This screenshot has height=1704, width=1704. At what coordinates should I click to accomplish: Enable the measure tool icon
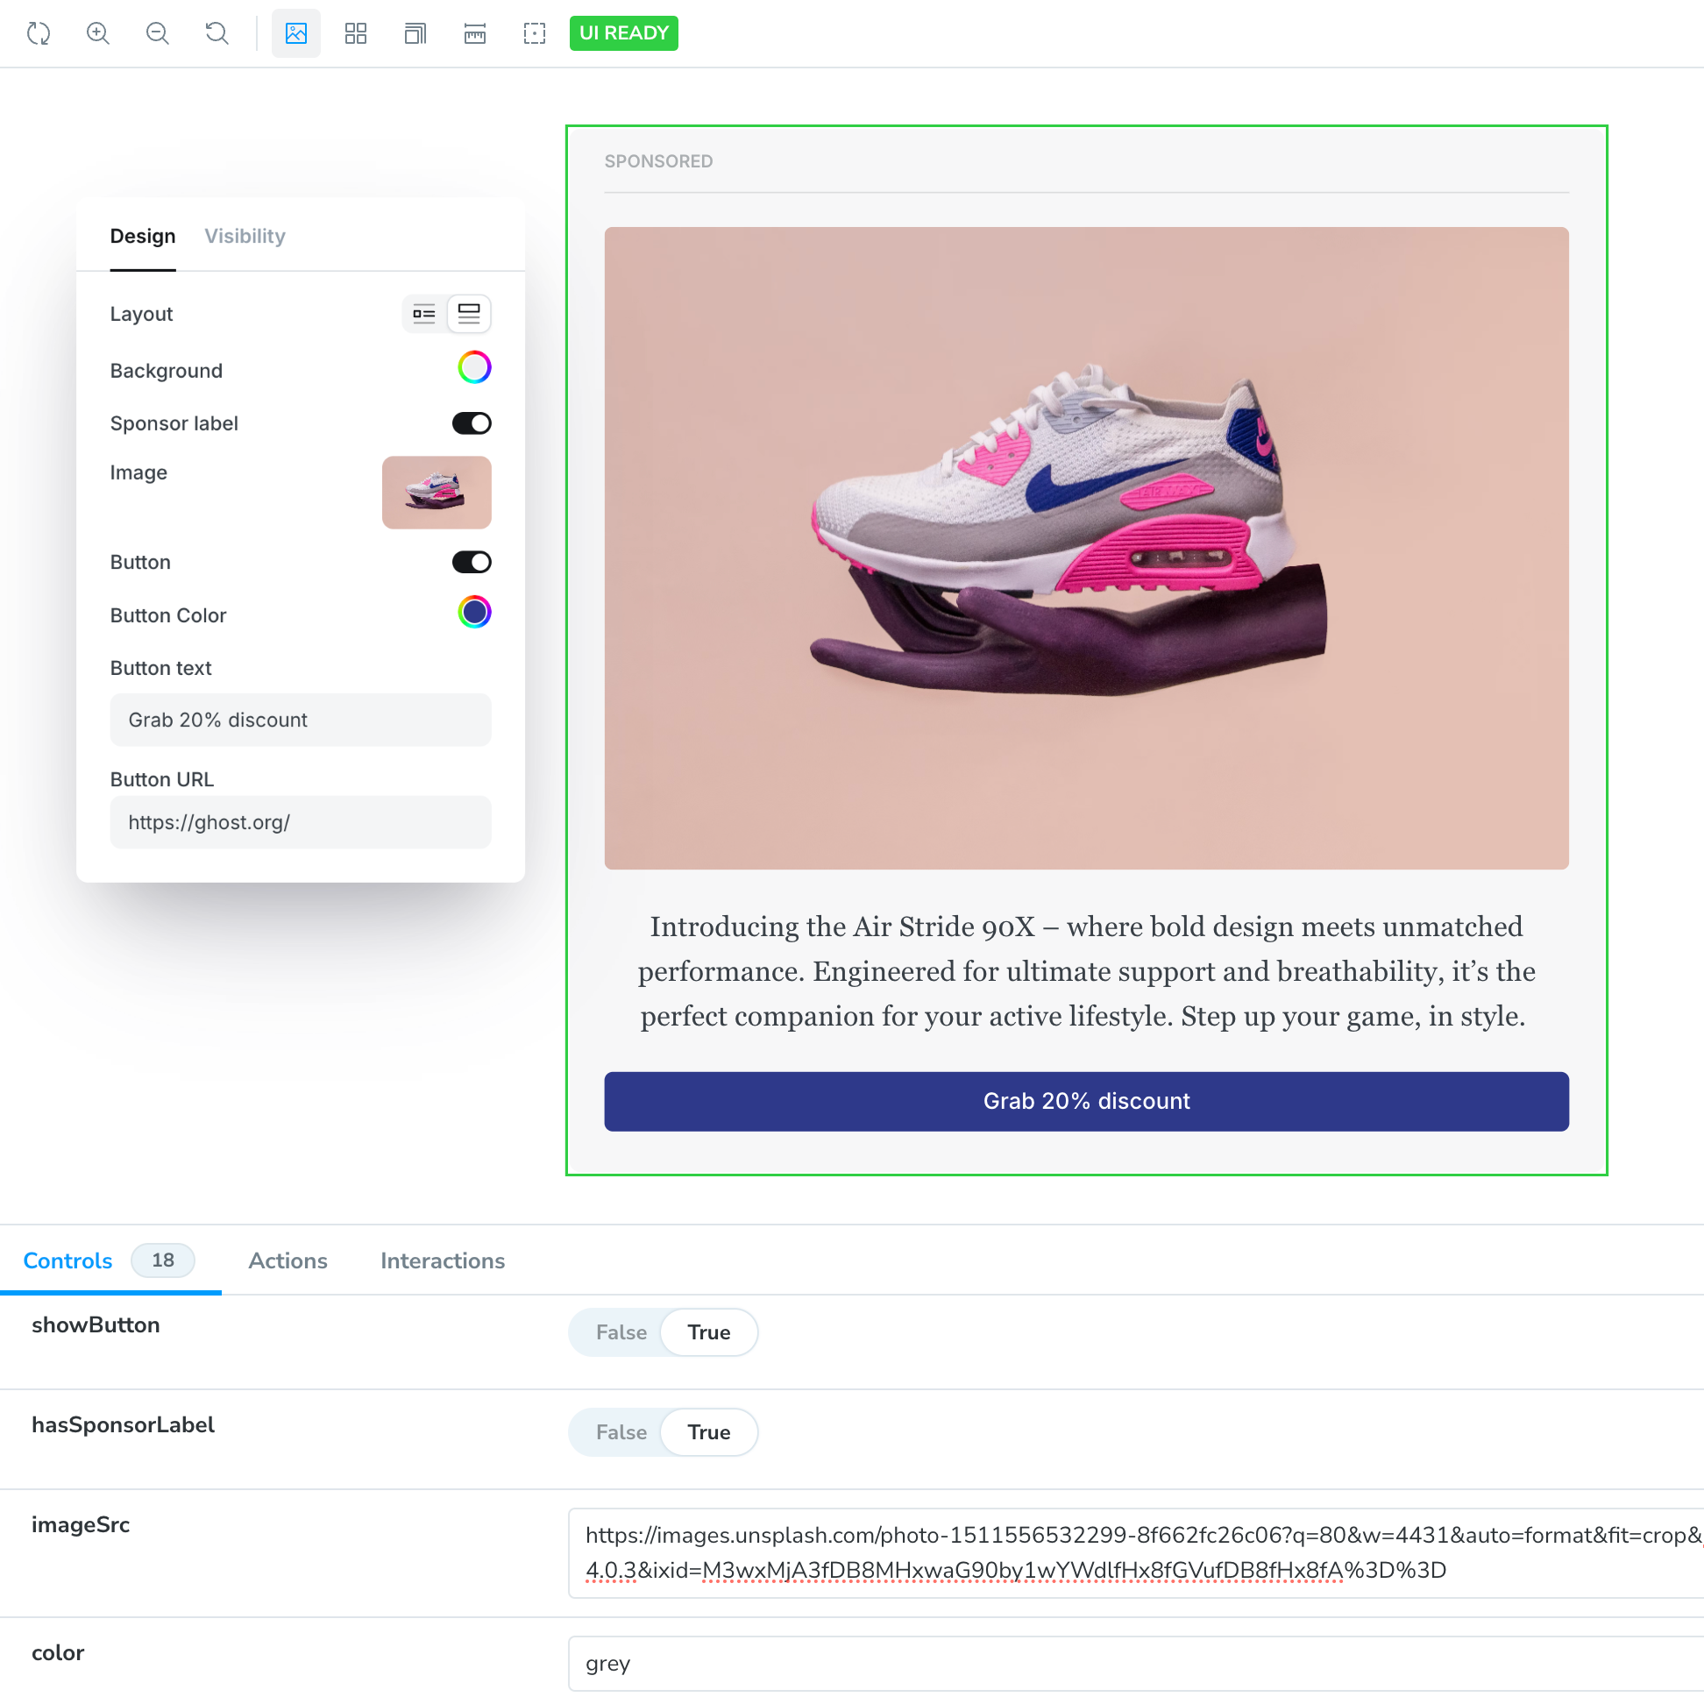coord(473,33)
